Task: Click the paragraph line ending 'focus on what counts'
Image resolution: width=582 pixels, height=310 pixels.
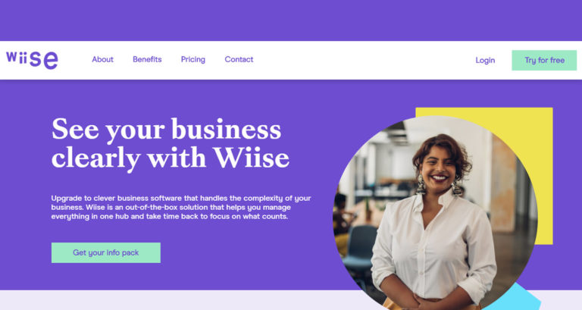Action: pyautogui.click(x=170, y=217)
